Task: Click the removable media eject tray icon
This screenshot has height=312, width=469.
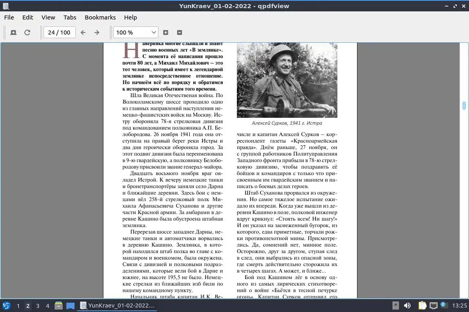Action: [395, 305]
